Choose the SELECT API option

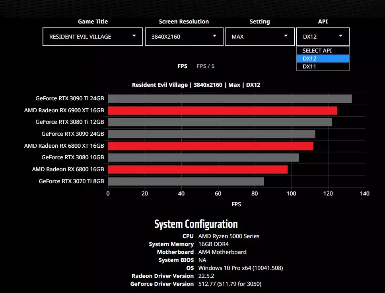(x=323, y=51)
